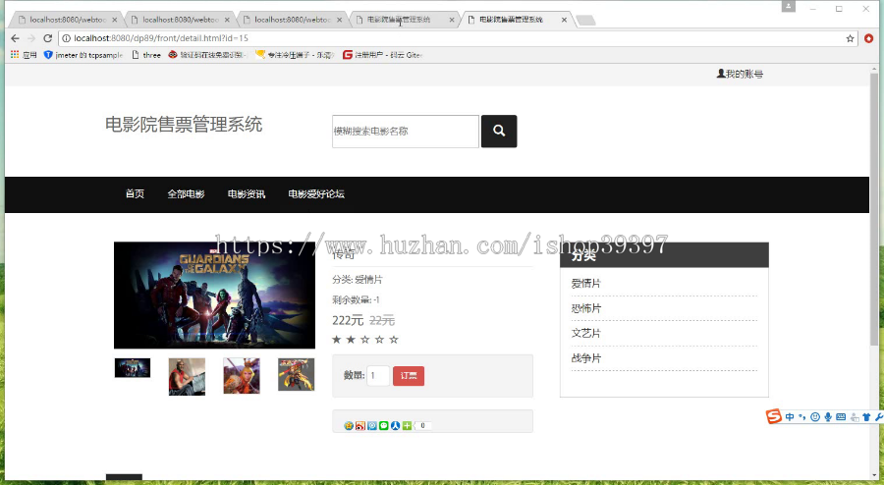Share via the green WeChat icon
Screen dimensions: 884x485
384,426
